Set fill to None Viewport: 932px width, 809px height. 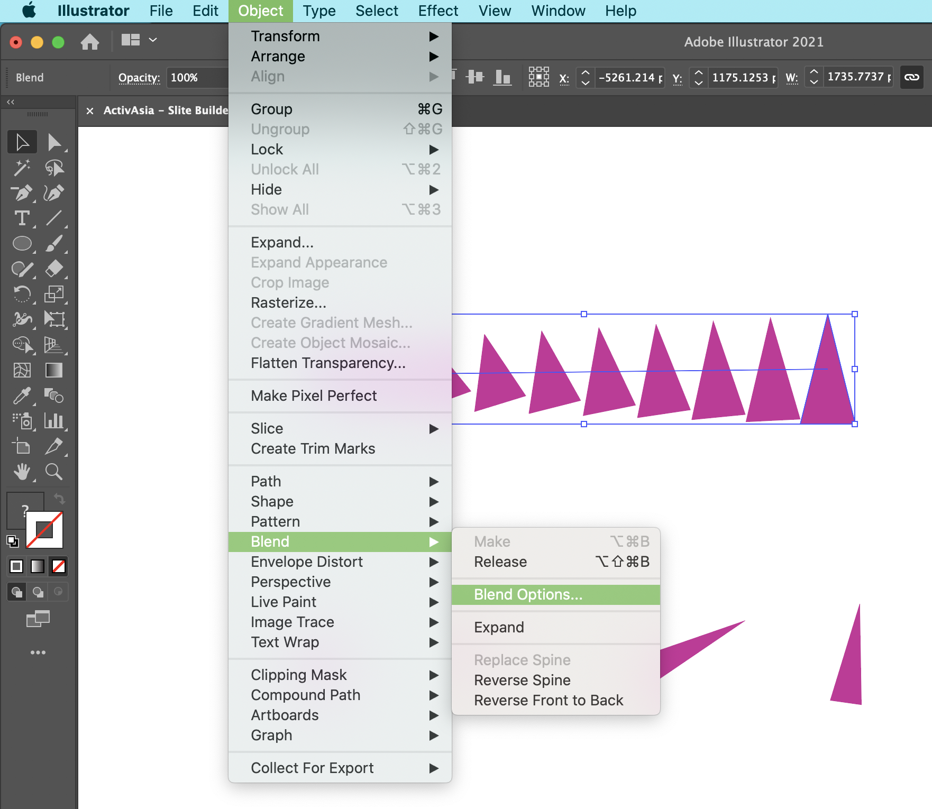[59, 566]
